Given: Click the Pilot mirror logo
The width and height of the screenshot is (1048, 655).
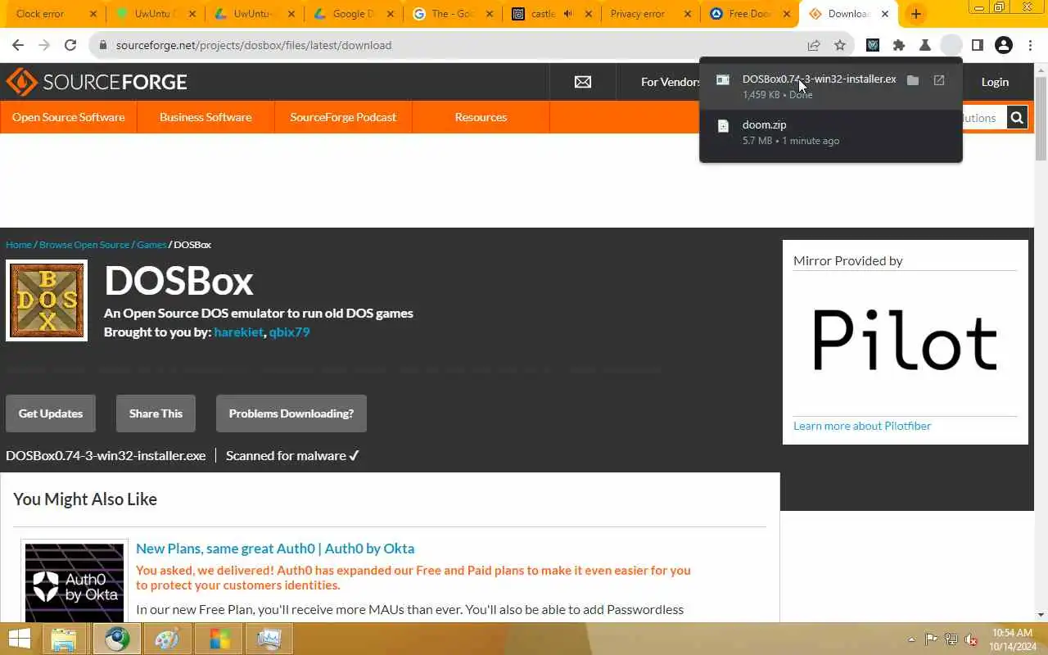Looking at the screenshot, I should pyautogui.click(x=905, y=340).
